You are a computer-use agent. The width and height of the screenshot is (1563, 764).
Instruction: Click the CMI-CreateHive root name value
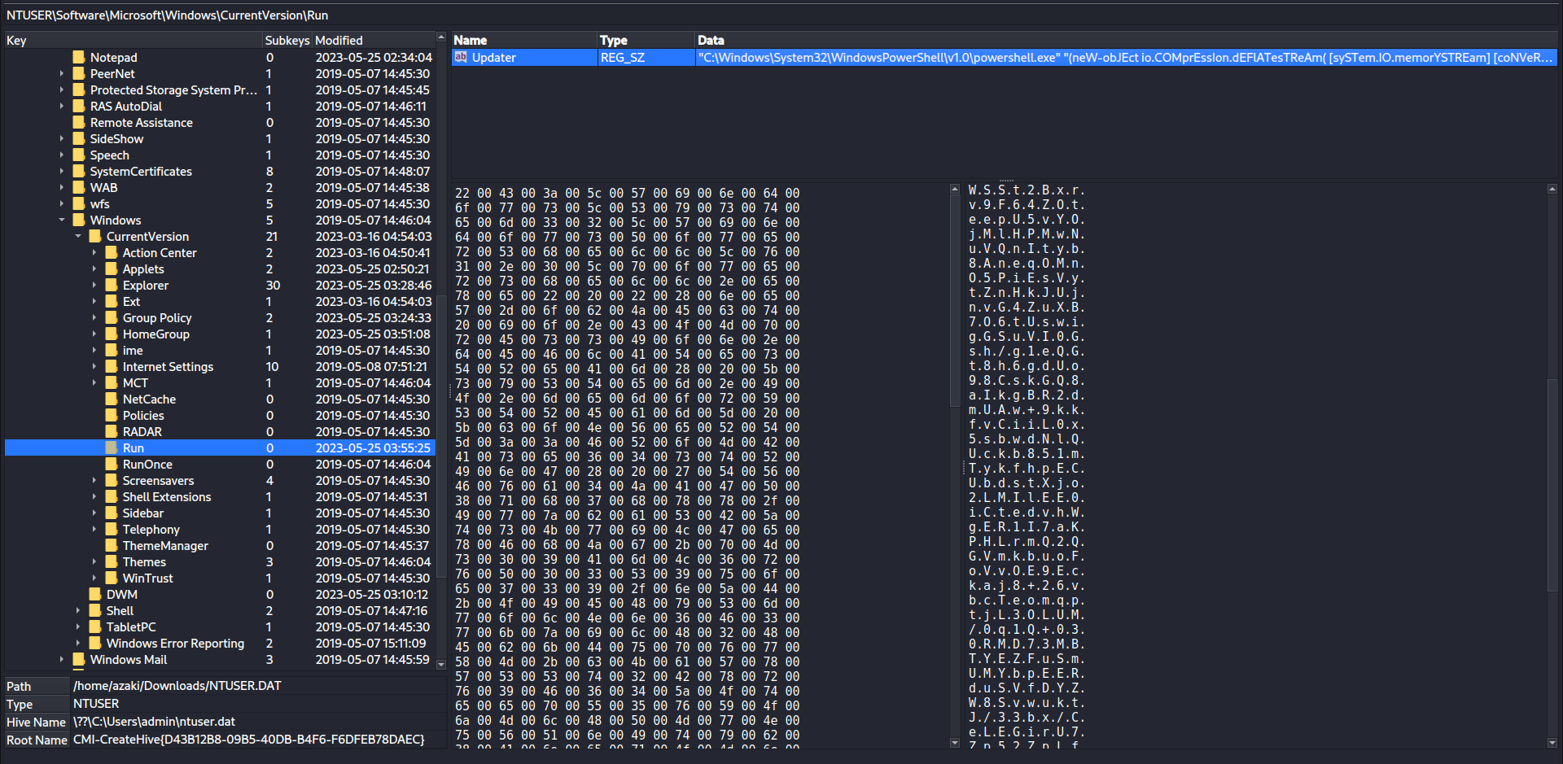pos(249,739)
